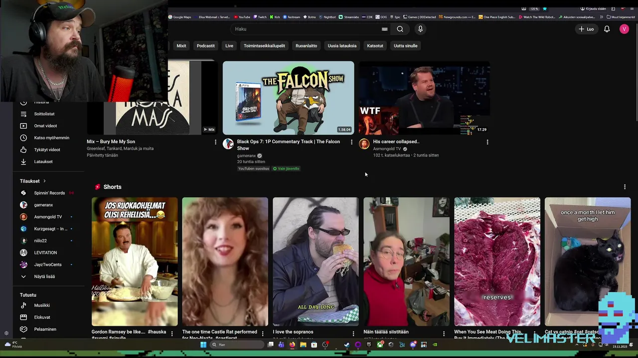The height and width of the screenshot is (358, 638).
Task: Open File Explorer from taskbar
Action: (x=303, y=345)
